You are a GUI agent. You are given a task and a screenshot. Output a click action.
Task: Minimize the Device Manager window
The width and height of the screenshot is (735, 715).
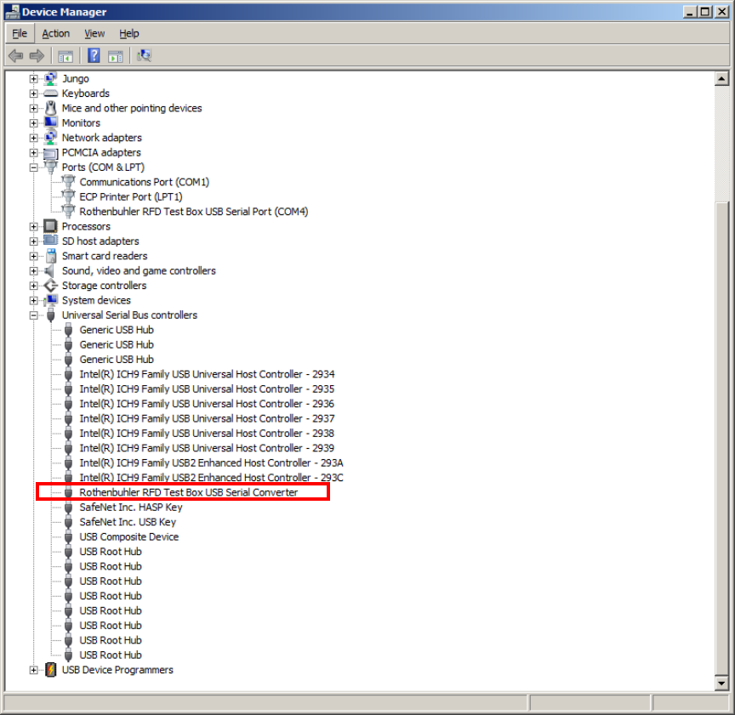[690, 12]
